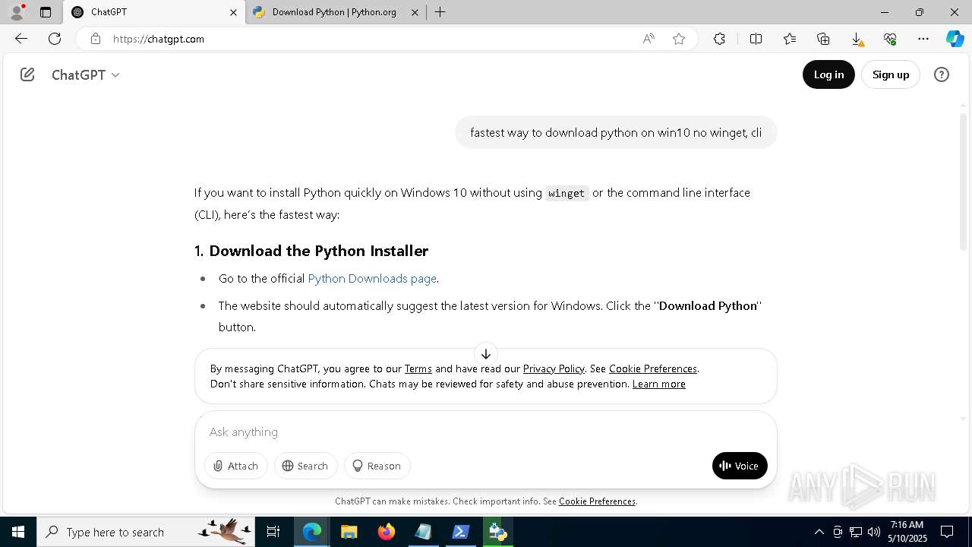Switch to Download Python tab
972x547 pixels.
(x=334, y=12)
